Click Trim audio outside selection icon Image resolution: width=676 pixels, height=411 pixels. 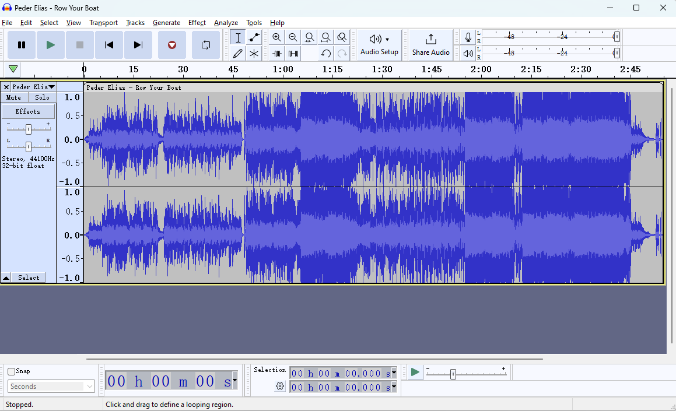pyautogui.click(x=277, y=54)
